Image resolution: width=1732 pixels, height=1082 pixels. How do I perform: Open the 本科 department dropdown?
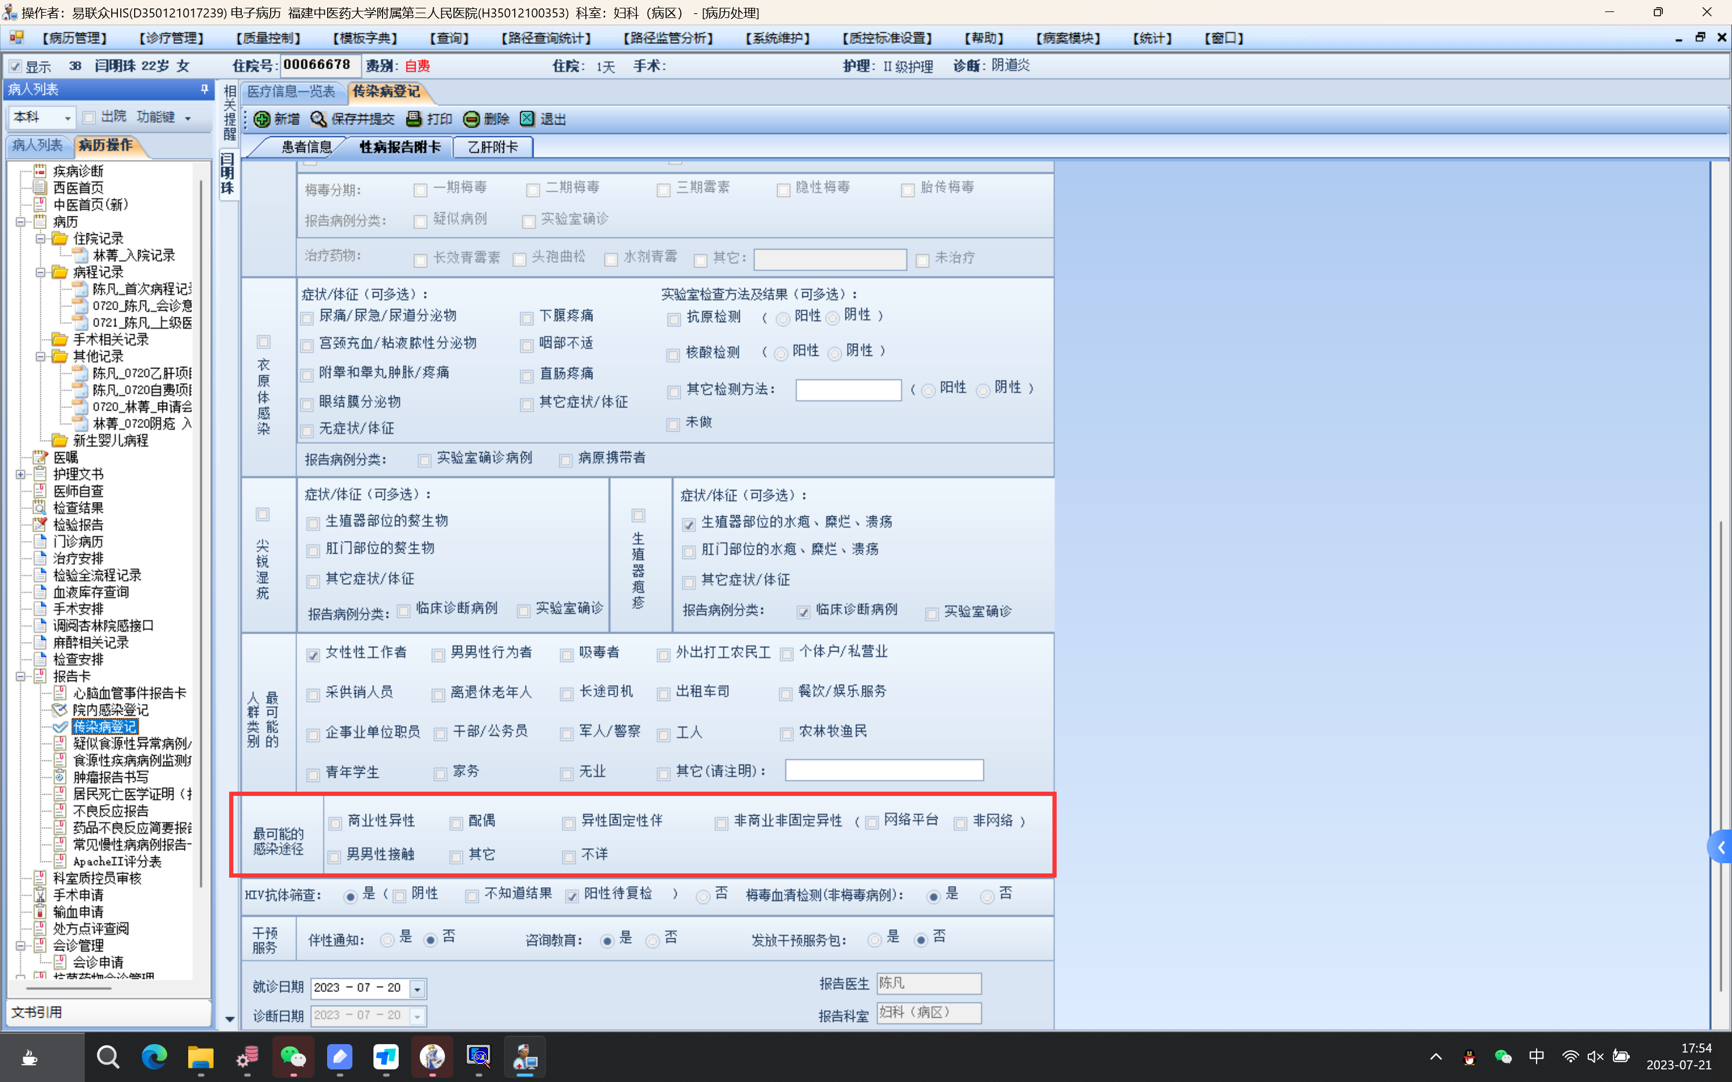tap(68, 117)
